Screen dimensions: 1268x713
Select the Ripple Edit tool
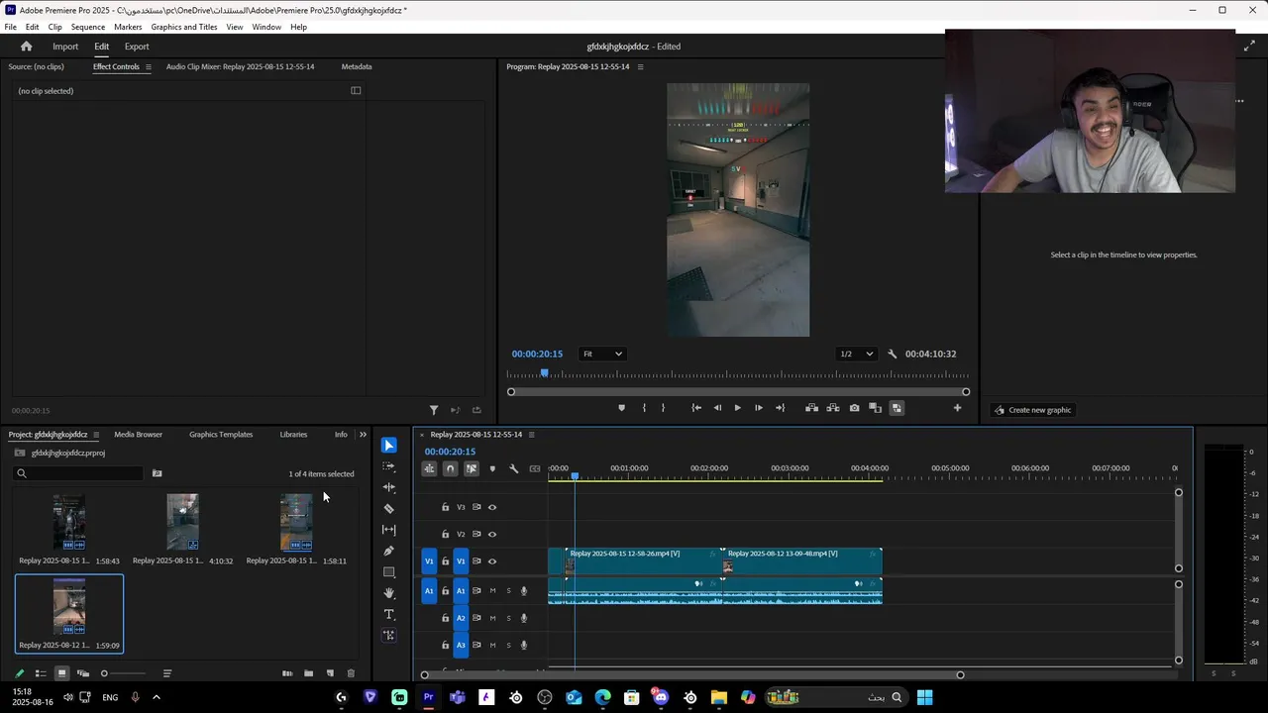coord(389,487)
